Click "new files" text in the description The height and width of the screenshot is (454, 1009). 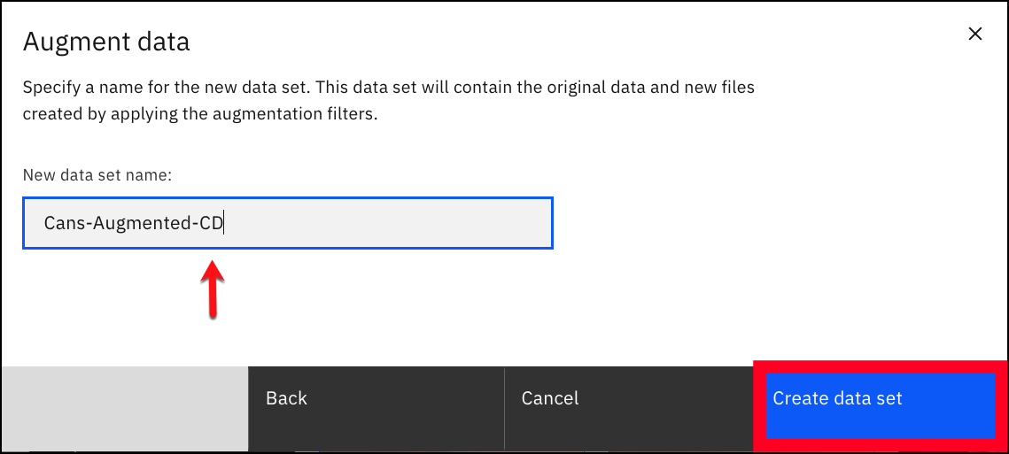click(x=718, y=87)
